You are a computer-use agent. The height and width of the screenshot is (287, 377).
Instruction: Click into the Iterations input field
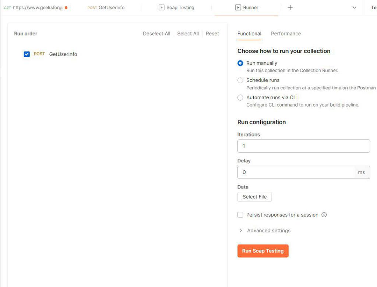point(303,146)
